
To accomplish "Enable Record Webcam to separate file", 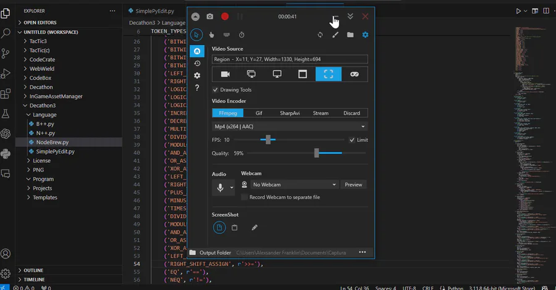I will coord(244,197).
